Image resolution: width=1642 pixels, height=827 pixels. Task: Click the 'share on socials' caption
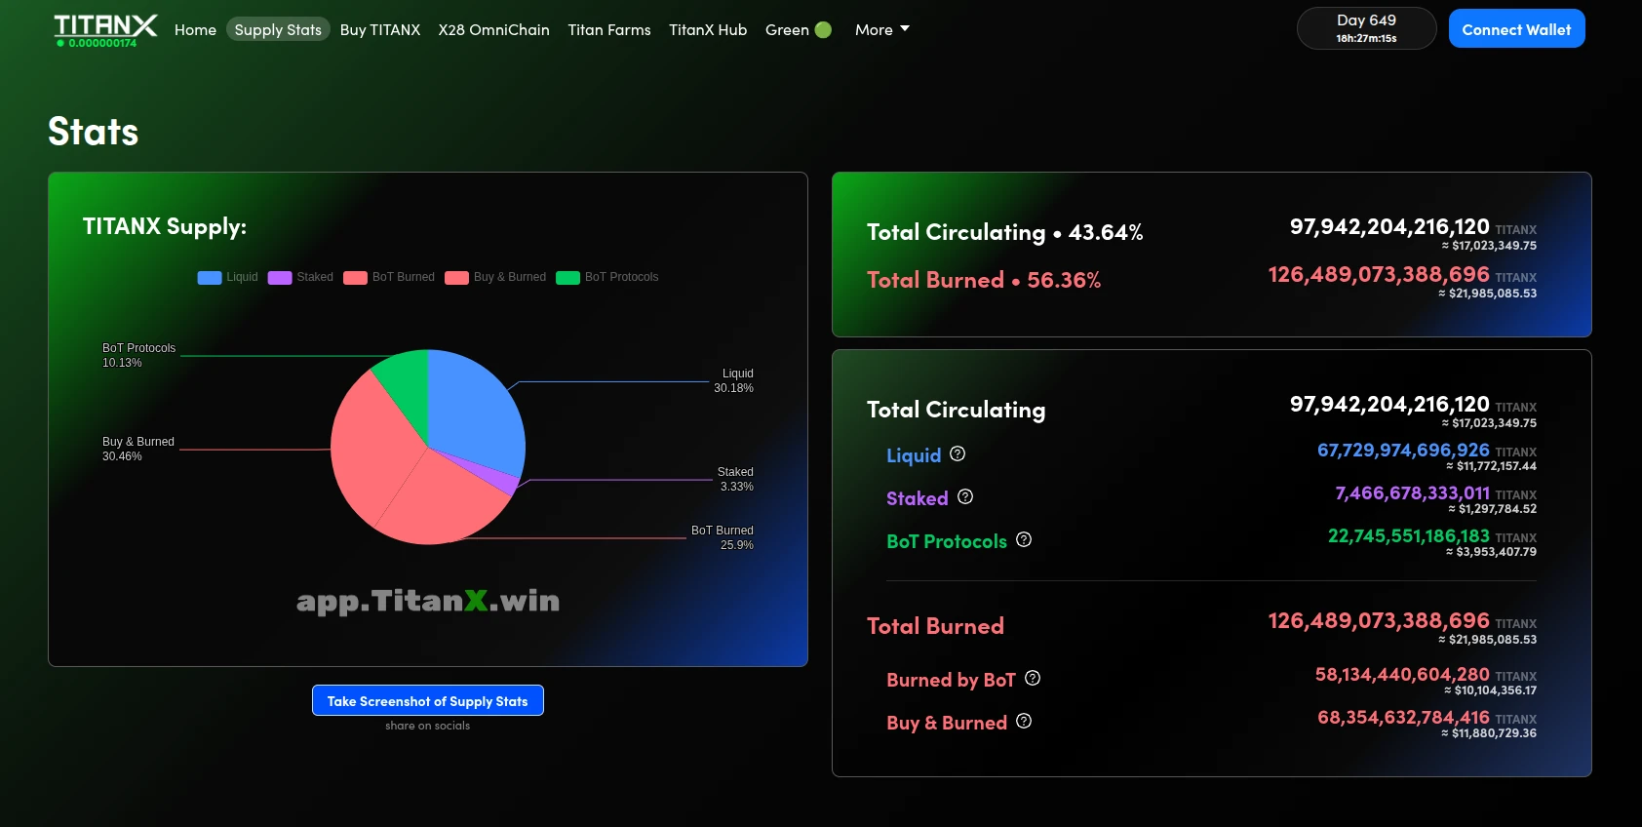pyautogui.click(x=427, y=726)
